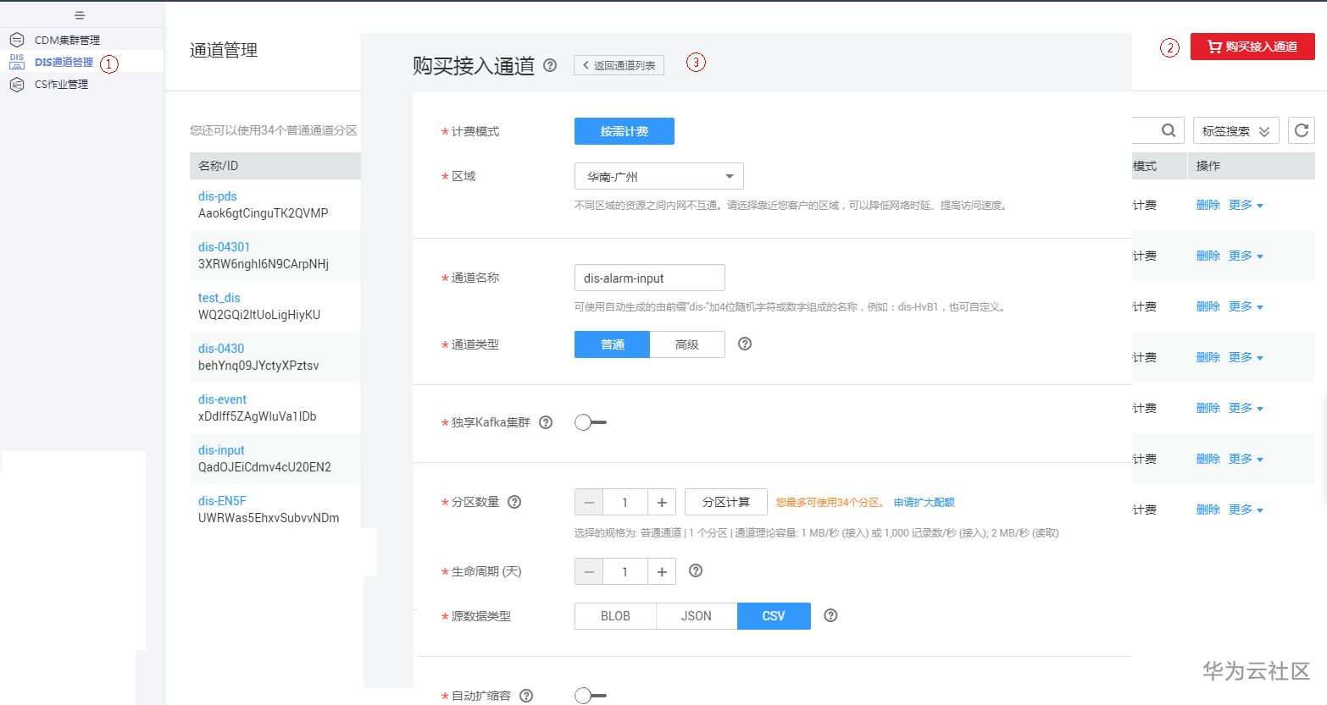Enable the 独享Kafka集群 switch

click(x=590, y=422)
